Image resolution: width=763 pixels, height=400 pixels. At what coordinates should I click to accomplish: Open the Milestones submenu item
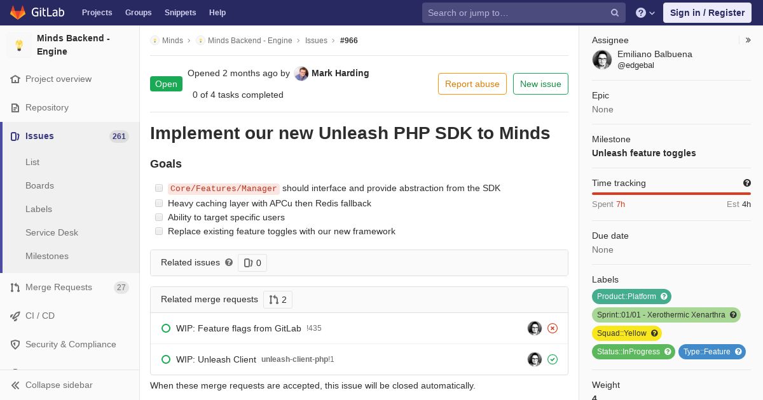tap(47, 256)
